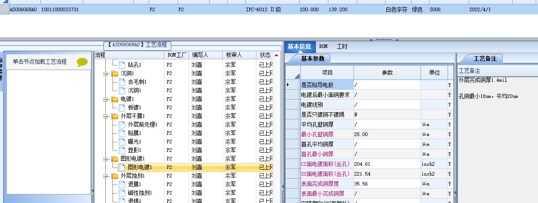Click the row indicator arrow for 是否贴导电胶
This screenshot has width=538, height=203.
pos(288,84)
